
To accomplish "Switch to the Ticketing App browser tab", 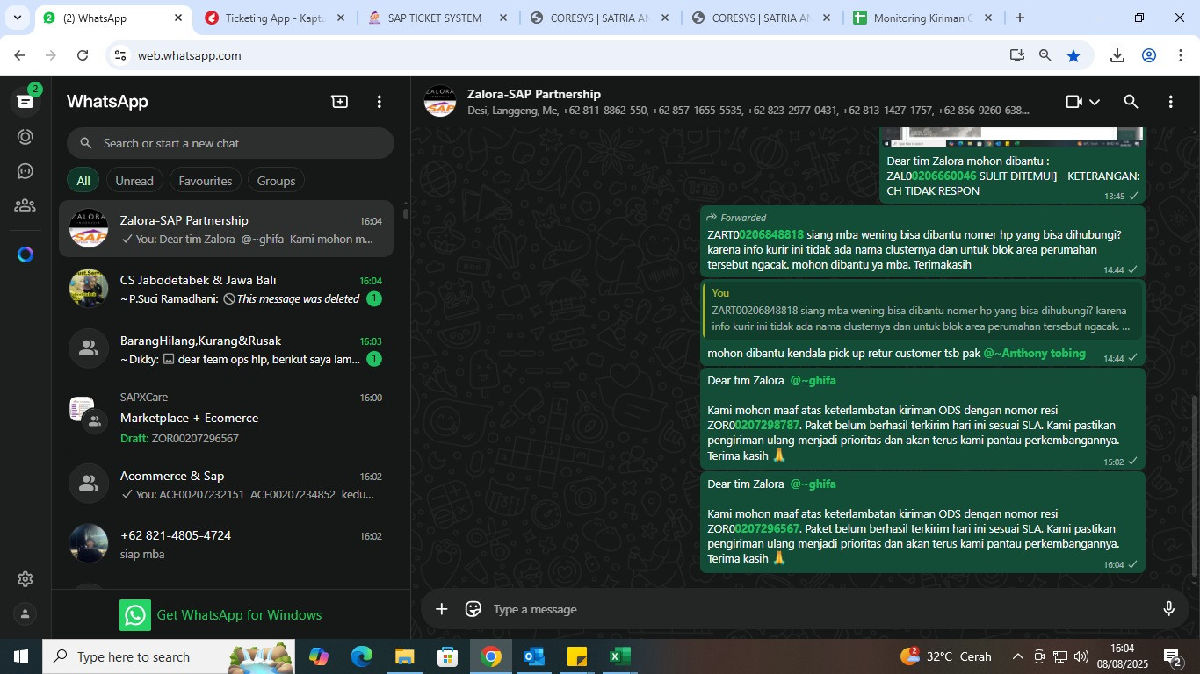I will 275,18.
